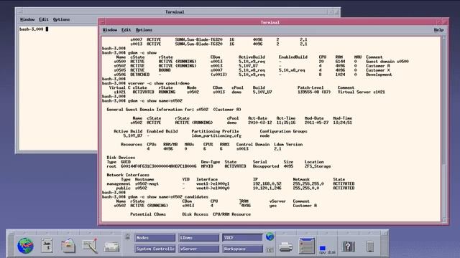Click the 'ldom_partitioning.cfg' profile value
460x258 pixels.
click(216, 135)
